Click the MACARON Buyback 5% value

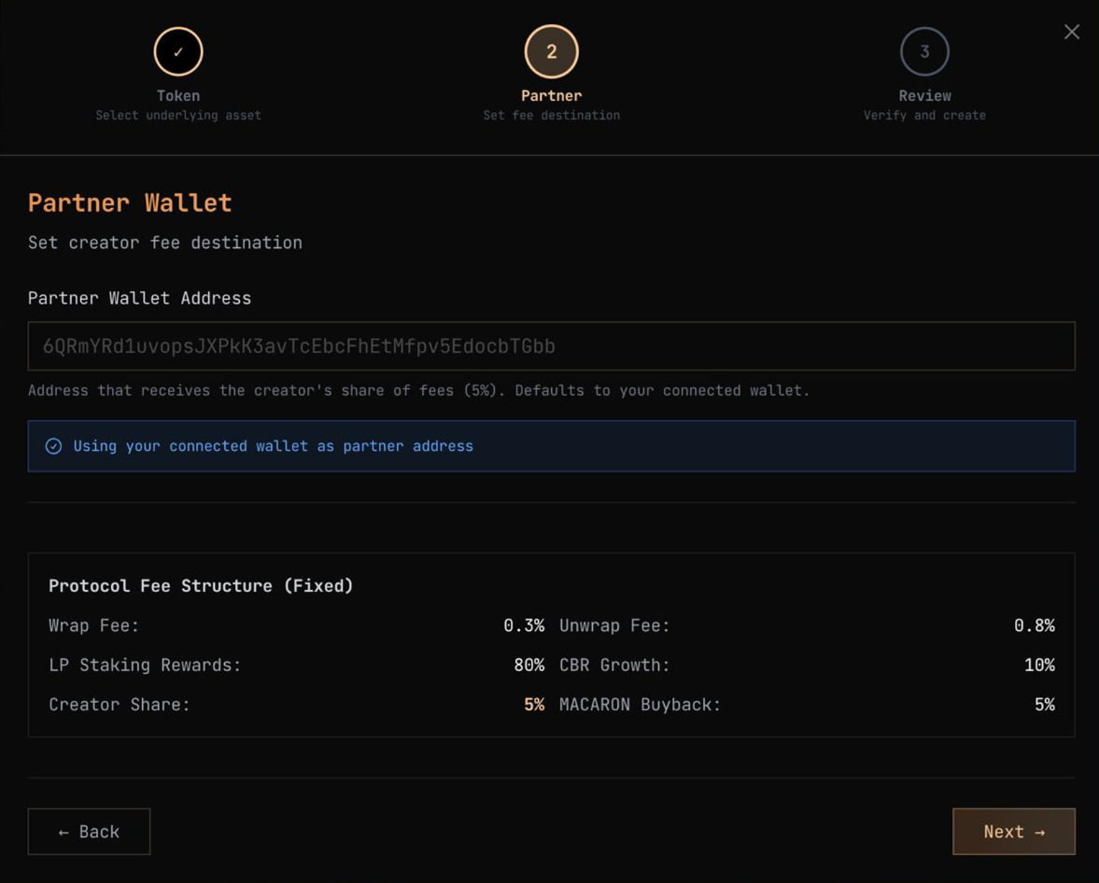(x=1044, y=705)
